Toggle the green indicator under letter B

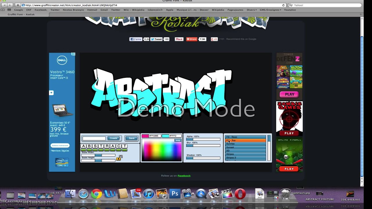89,150
